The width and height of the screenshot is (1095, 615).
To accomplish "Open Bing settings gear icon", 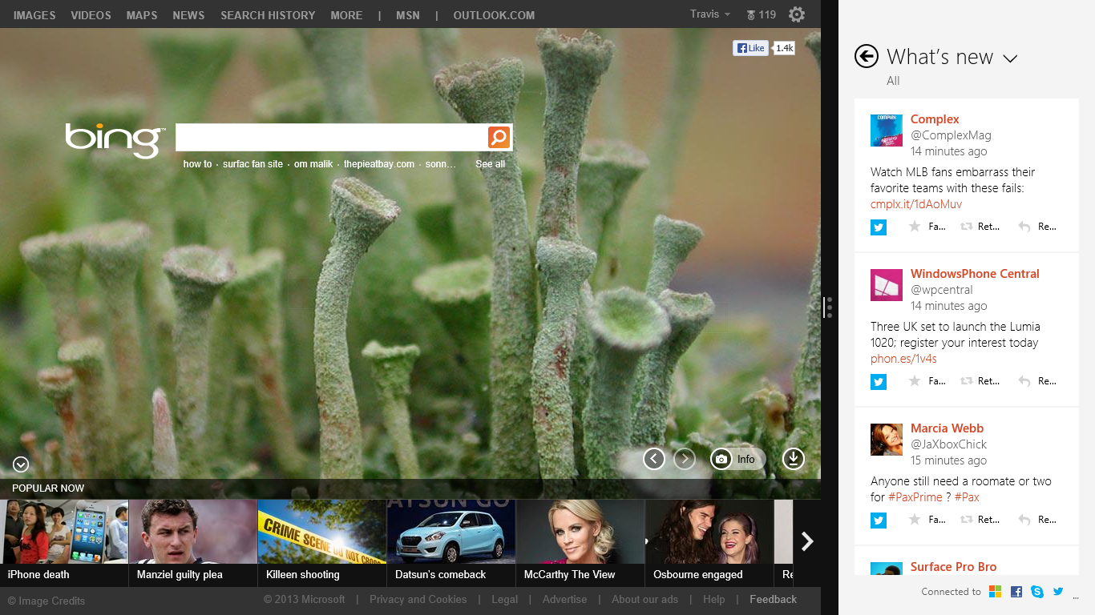I will tap(796, 15).
